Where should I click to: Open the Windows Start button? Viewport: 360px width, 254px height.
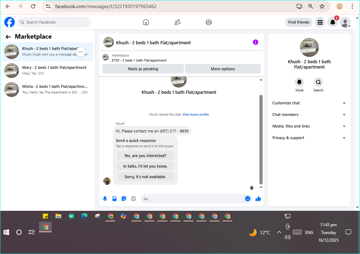tap(6, 232)
